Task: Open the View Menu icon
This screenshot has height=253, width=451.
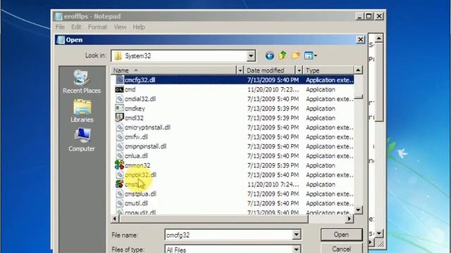Action: tap(309, 56)
